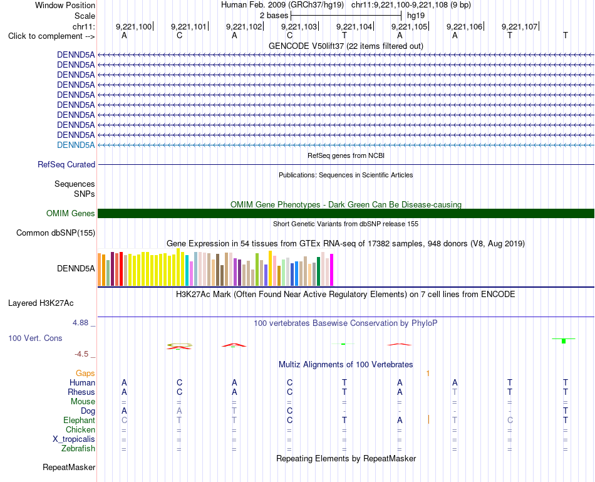The width and height of the screenshot is (595, 482).
Task: Open '100 vertebrates Basewise Conservation by PhyloP' title
Action: click(x=346, y=323)
